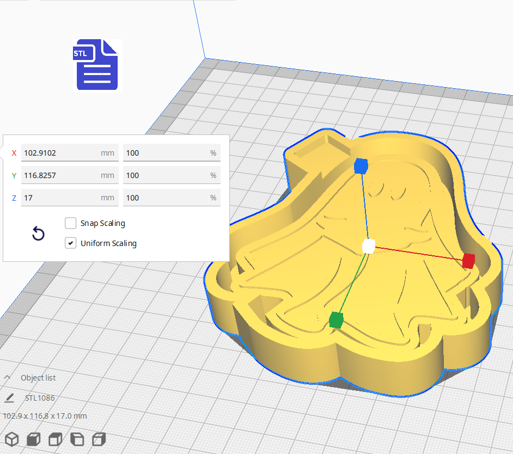Click the X dimension field showing 102.9102
The width and height of the screenshot is (513, 454).
pyautogui.click(x=70, y=153)
